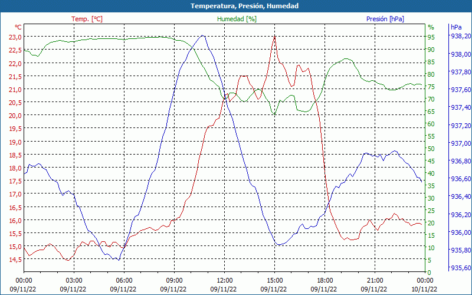The height and width of the screenshot is (295, 472).
Task: Select the red 'Temp. [°C]' legend label
Action: (87, 19)
